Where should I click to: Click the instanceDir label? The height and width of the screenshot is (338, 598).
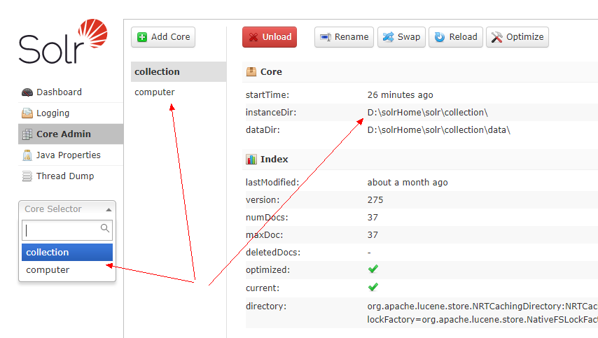coord(271,113)
